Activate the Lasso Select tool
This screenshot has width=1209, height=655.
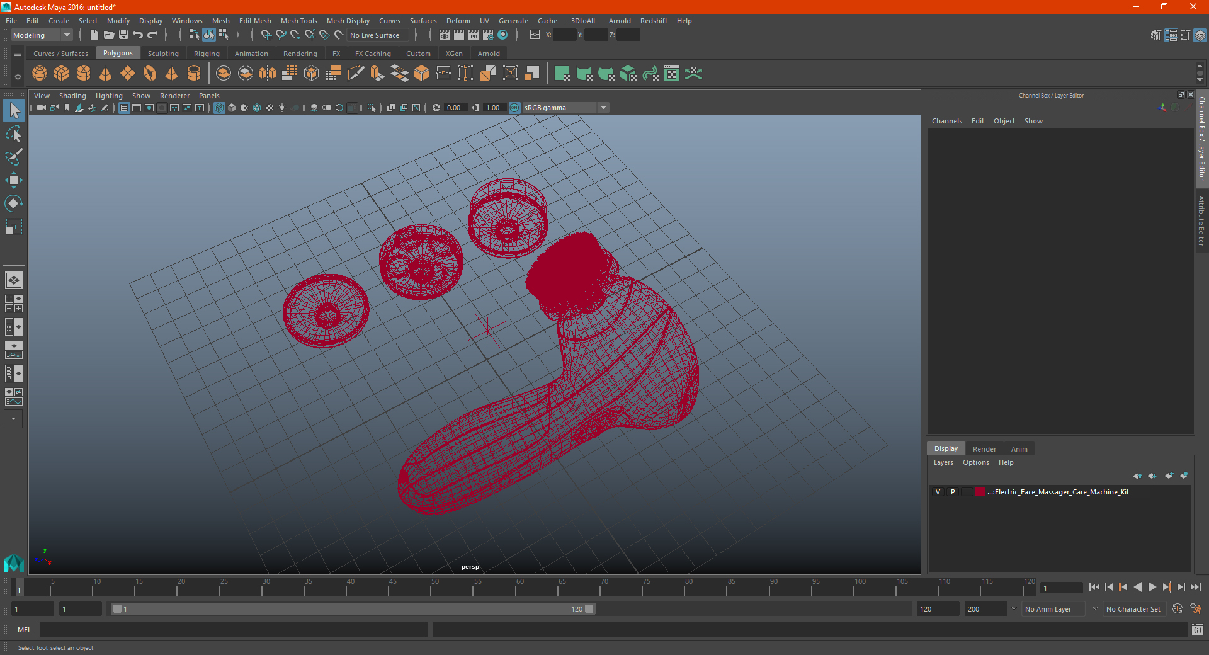(x=13, y=134)
